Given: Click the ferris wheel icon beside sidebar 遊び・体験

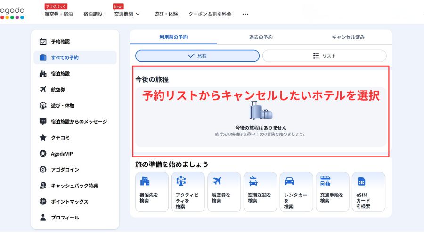Looking at the screenshot, I should 43,105.
